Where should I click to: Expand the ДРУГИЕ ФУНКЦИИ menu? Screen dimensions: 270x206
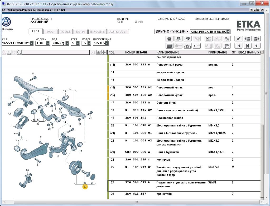coord(172,32)
